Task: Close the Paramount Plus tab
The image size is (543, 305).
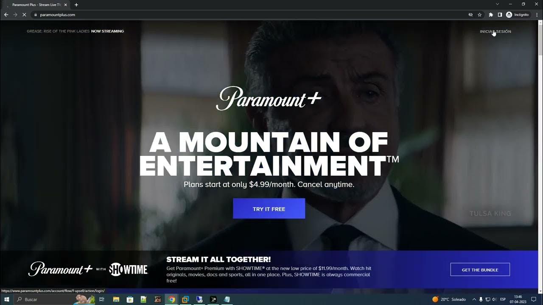Action: [65, 5]
